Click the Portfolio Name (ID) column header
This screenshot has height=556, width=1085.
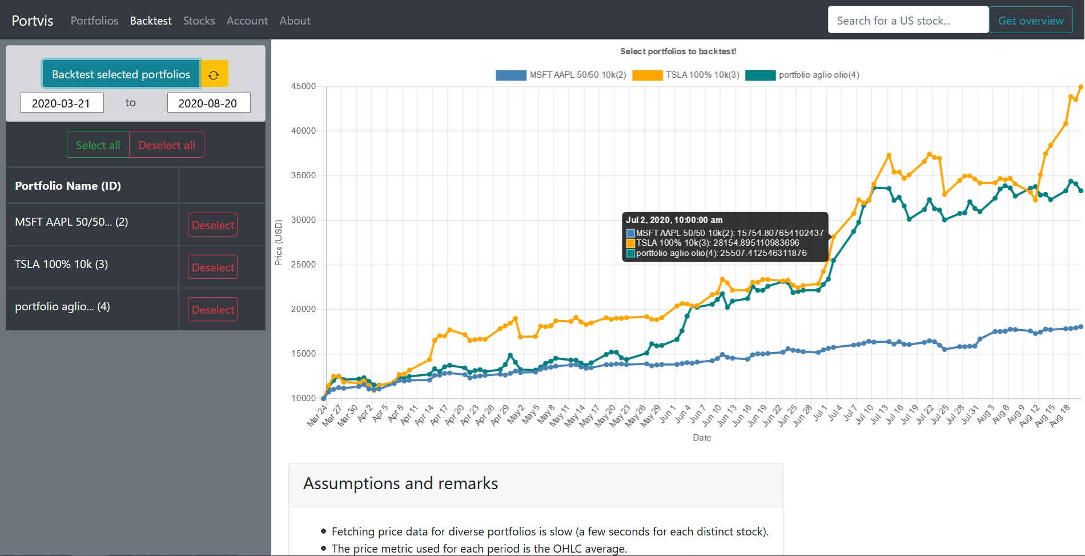(x=68, y=186)
